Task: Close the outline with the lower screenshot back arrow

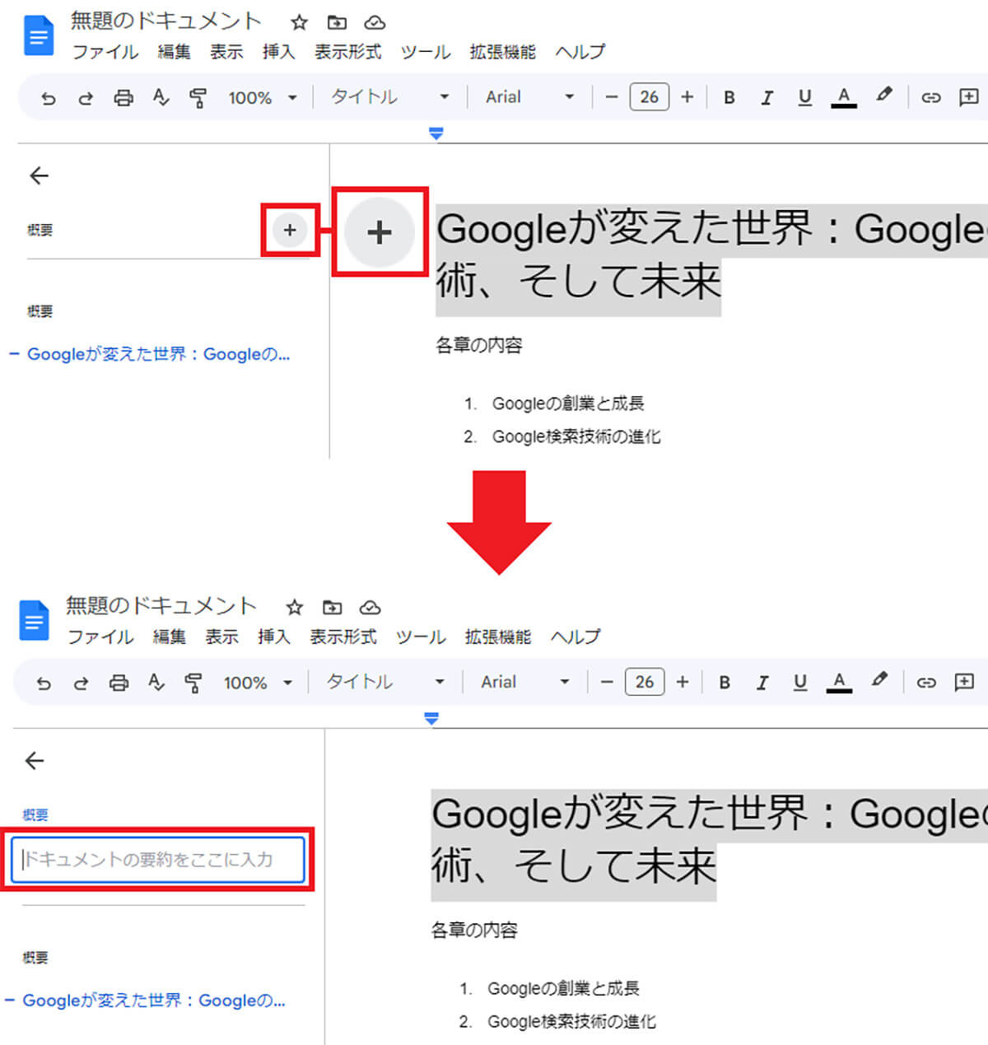Action: (35, 760)
